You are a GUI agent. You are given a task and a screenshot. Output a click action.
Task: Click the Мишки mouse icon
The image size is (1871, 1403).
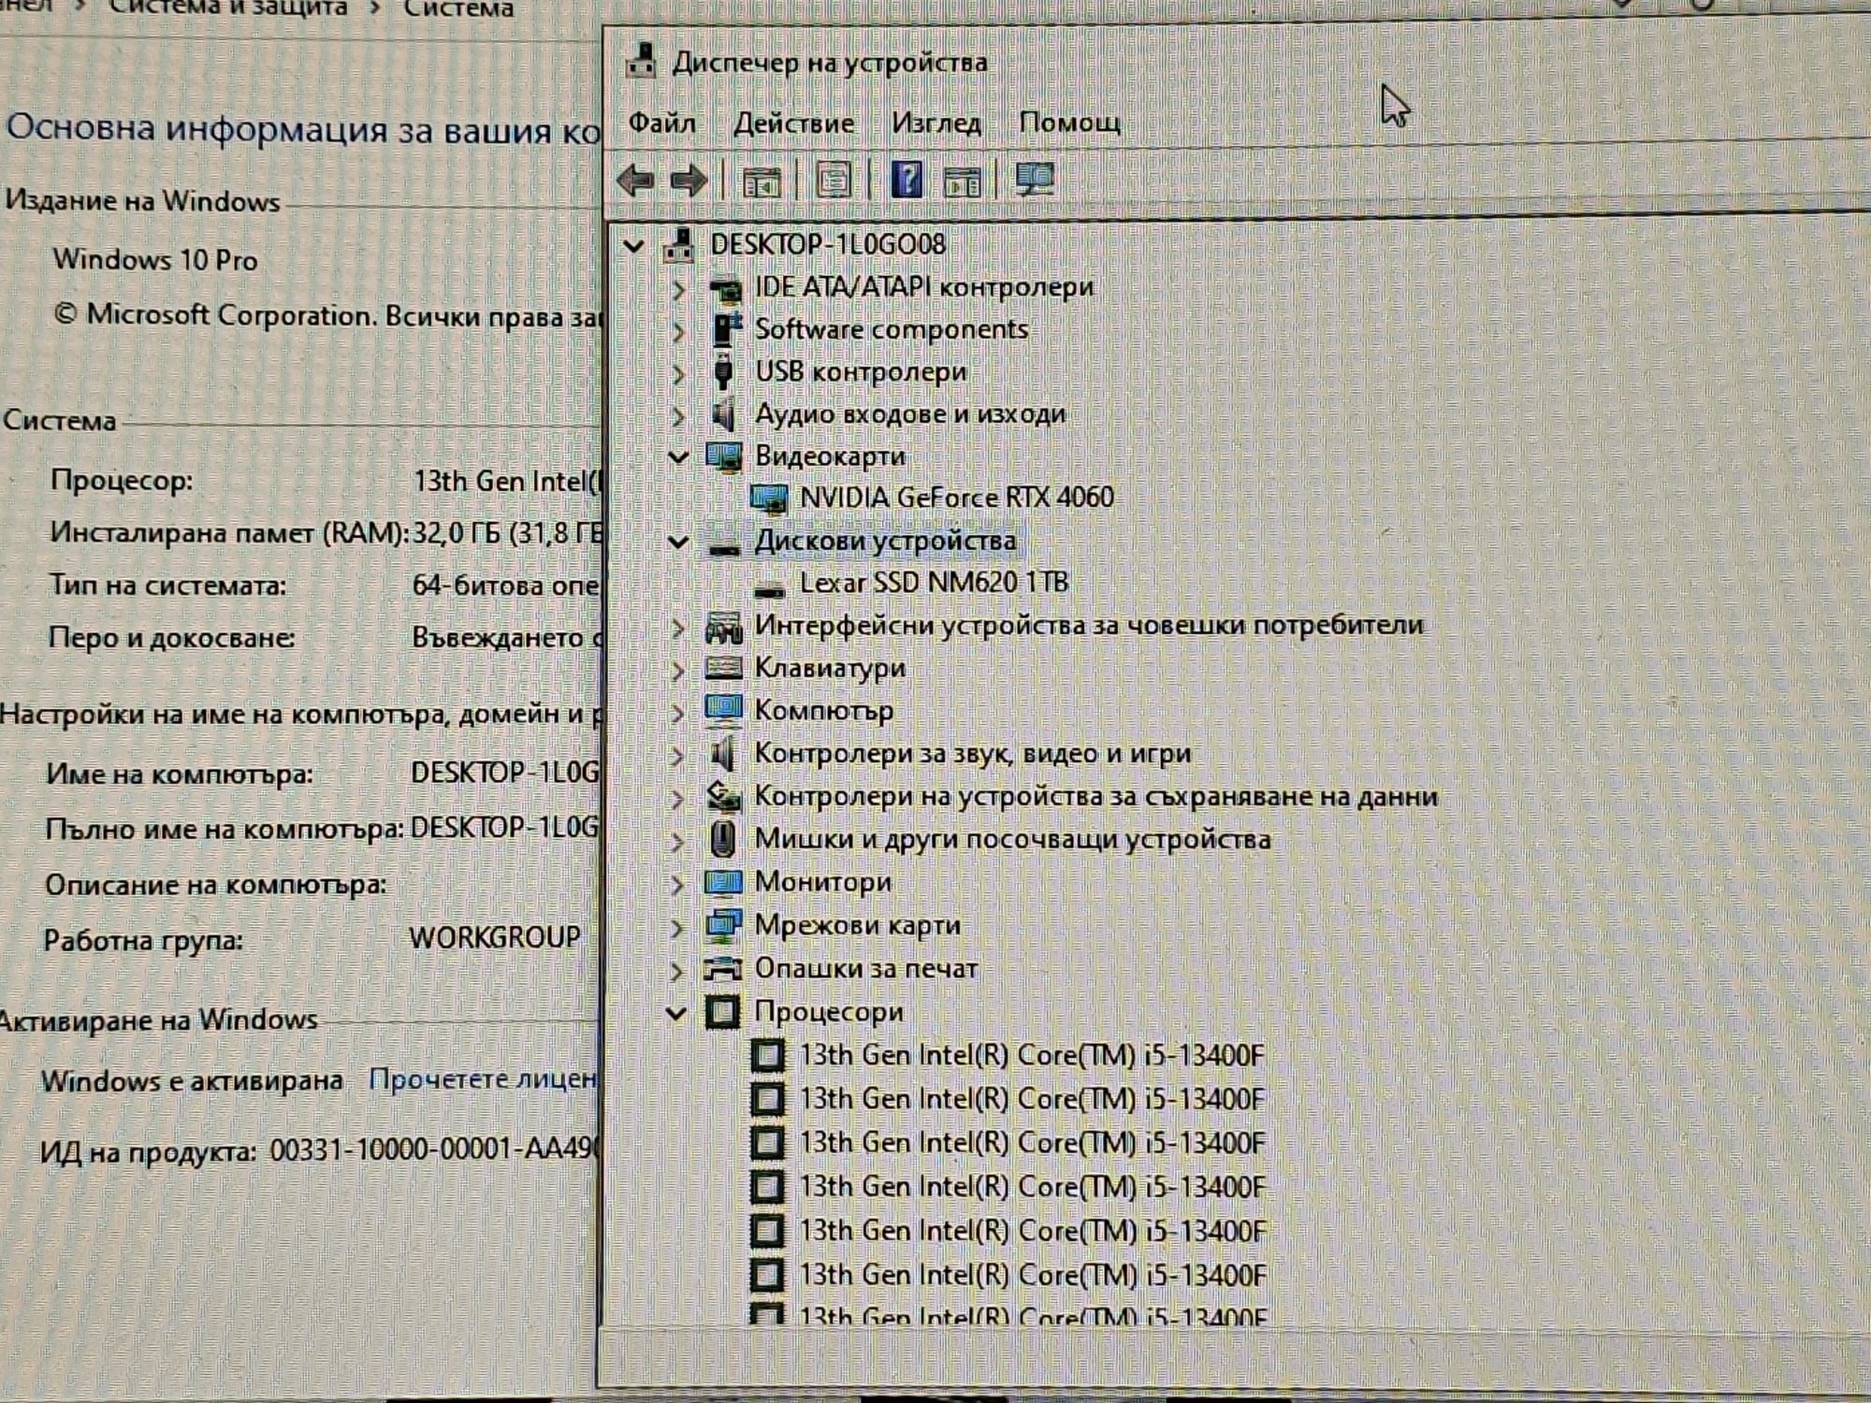(x=721, y=839)
